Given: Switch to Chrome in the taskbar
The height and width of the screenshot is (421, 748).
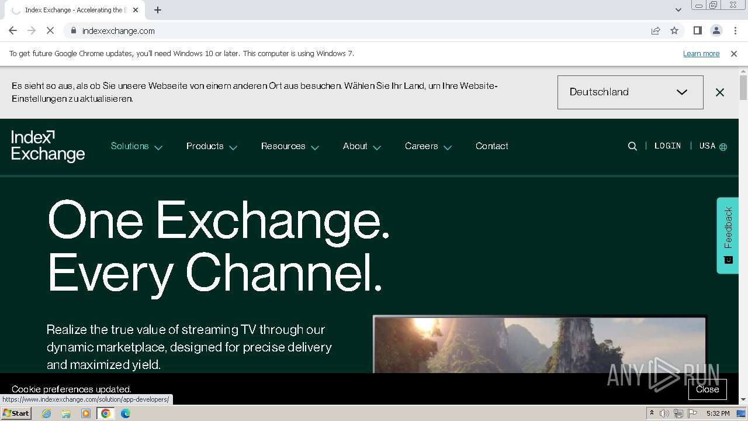Looking at the screenshot, I should 106,413.
